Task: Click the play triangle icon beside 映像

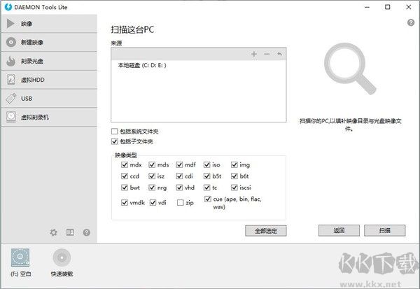Action: [x=10, y=24]
